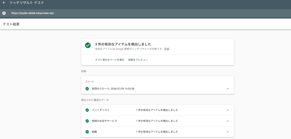291x139 pixels.
Task: Click the globe icon beside the URL
Action: tap(4, 13)
